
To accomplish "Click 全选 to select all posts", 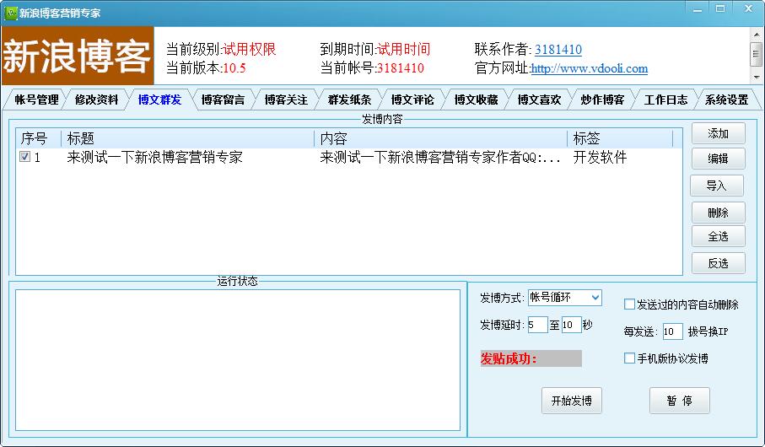I will (718, 236).
